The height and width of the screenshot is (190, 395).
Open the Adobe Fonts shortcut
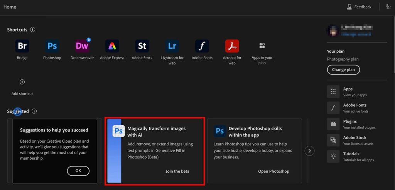click(202, 46)
